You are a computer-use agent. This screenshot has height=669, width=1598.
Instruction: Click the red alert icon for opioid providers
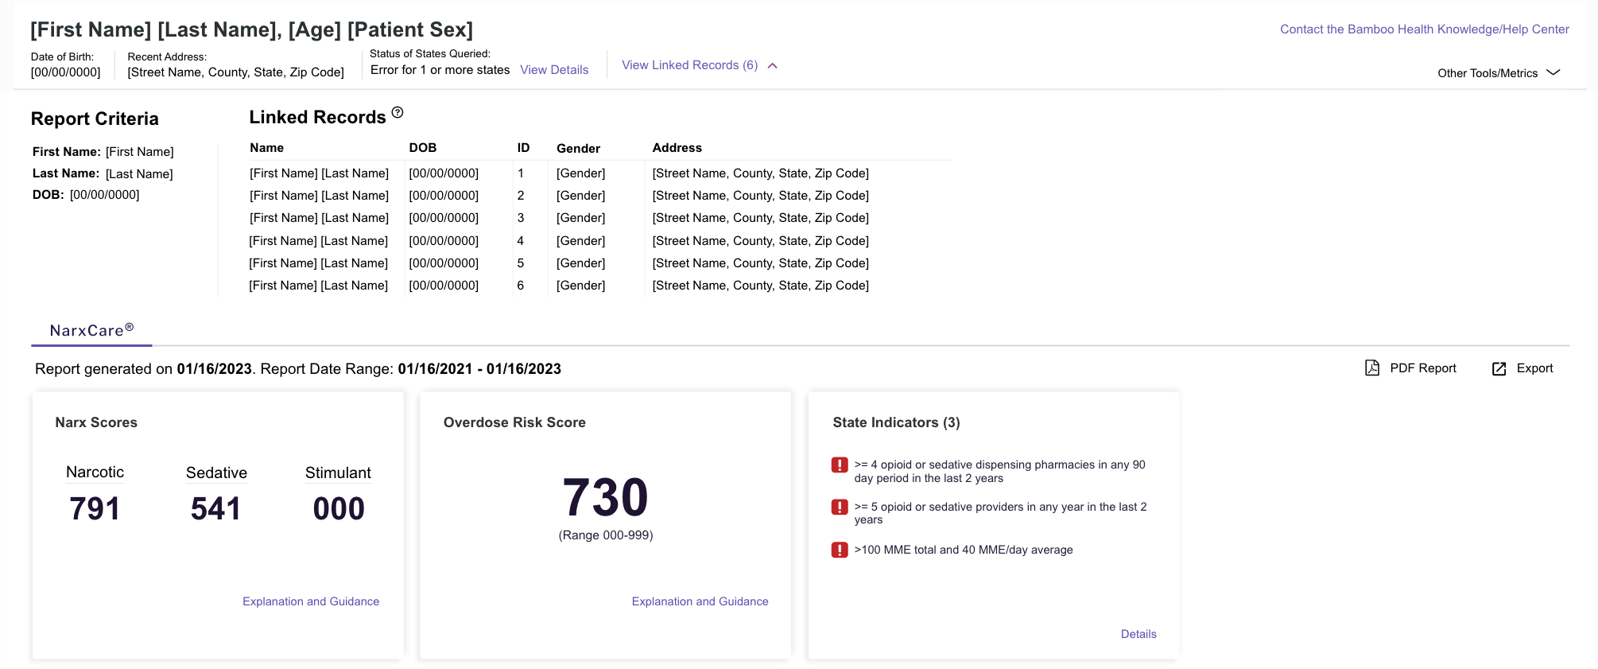tap(840, 507)
